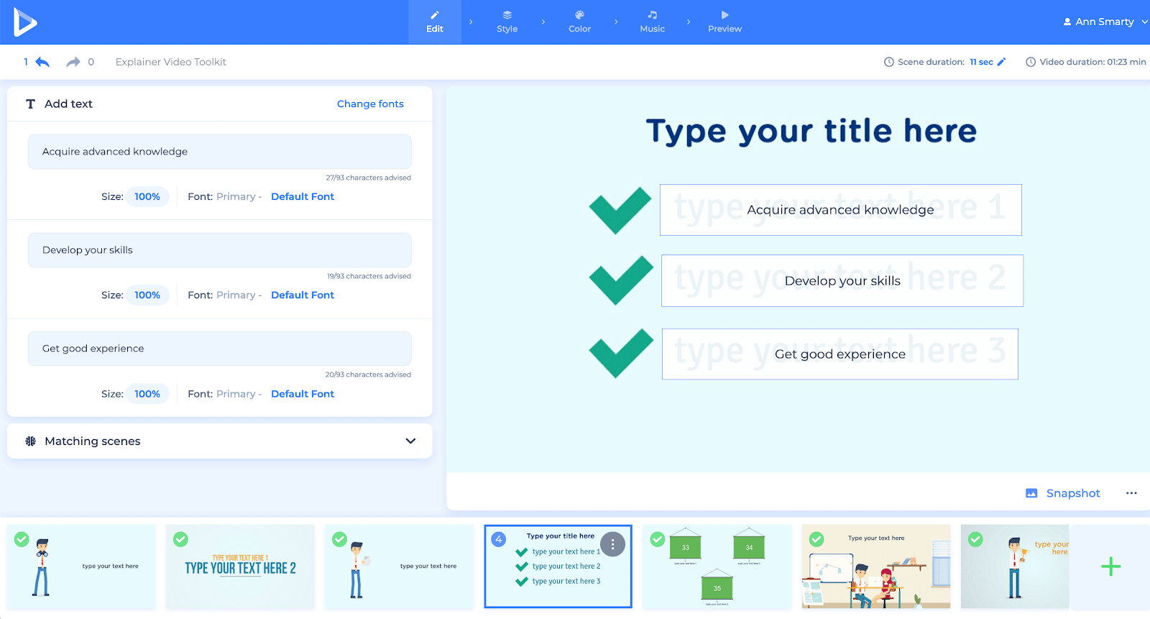Toggle the checkmark on the second scene thumbnail
This screenshot has width=1150, height=619.
181,539
